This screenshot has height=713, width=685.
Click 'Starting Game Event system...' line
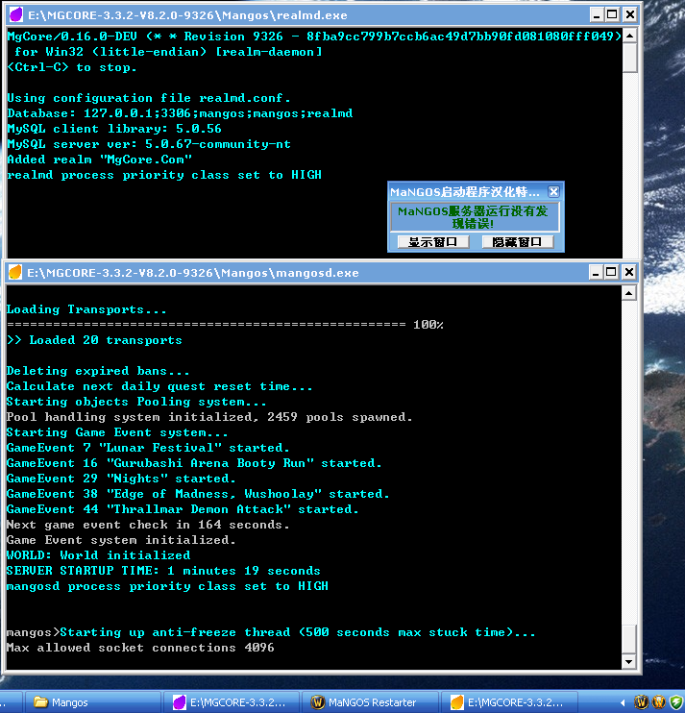tap(117, 432)
